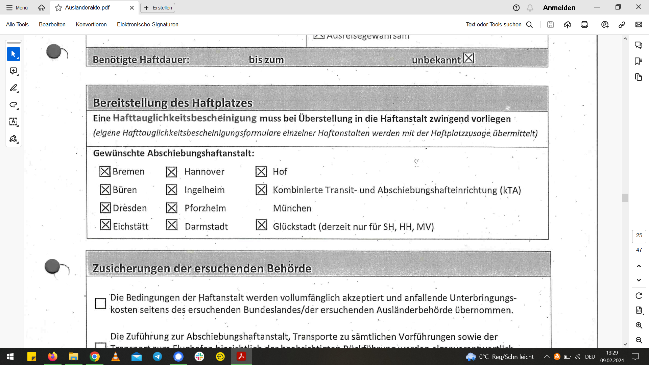
Task: Send file by email icon
Action: tap(639, 25)
